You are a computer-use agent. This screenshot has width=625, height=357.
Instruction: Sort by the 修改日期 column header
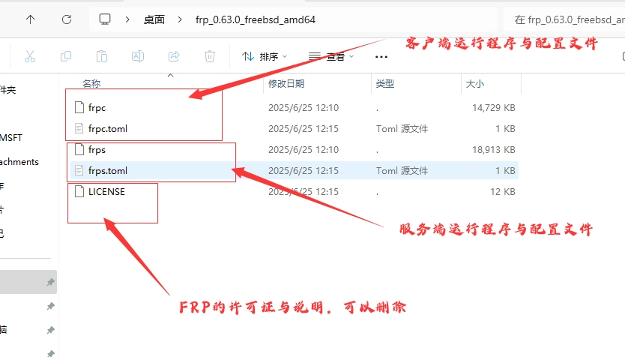coord(286,84)
